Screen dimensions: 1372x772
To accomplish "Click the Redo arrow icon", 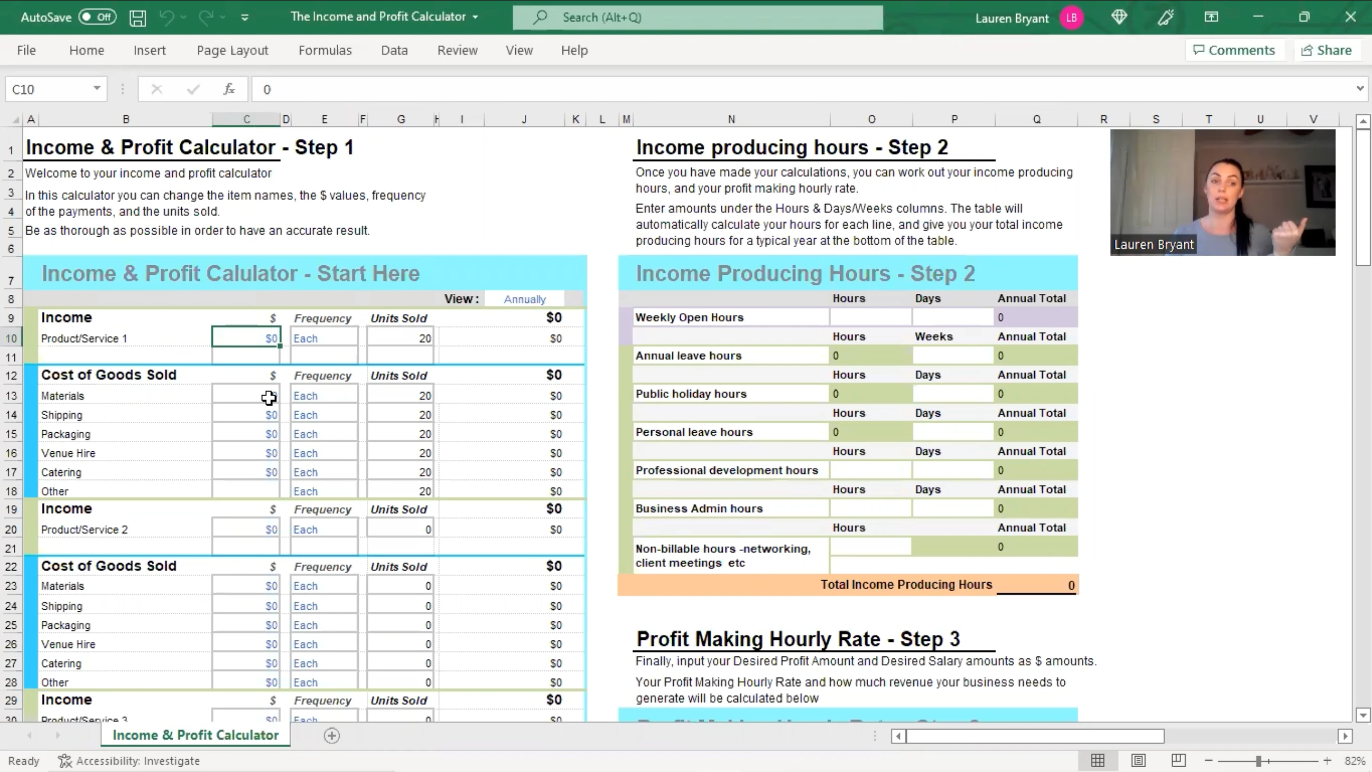I will (x=205, y=18).
